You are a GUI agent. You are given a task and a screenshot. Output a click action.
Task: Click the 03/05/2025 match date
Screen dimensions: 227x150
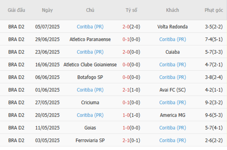[x=47, y=140]
